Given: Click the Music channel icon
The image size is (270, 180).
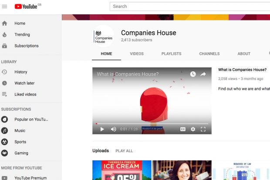Looking at the screenshot, I should (x=4, y=131).
